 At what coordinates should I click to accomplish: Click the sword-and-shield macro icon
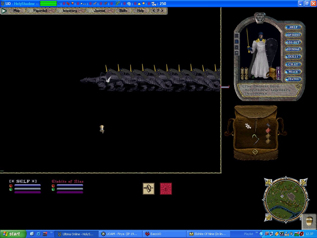[x=149, y=189]
